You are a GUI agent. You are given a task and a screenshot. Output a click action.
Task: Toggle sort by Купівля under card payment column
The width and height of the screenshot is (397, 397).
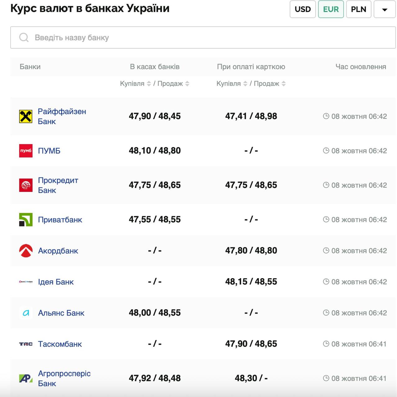(x=245, y=83)
